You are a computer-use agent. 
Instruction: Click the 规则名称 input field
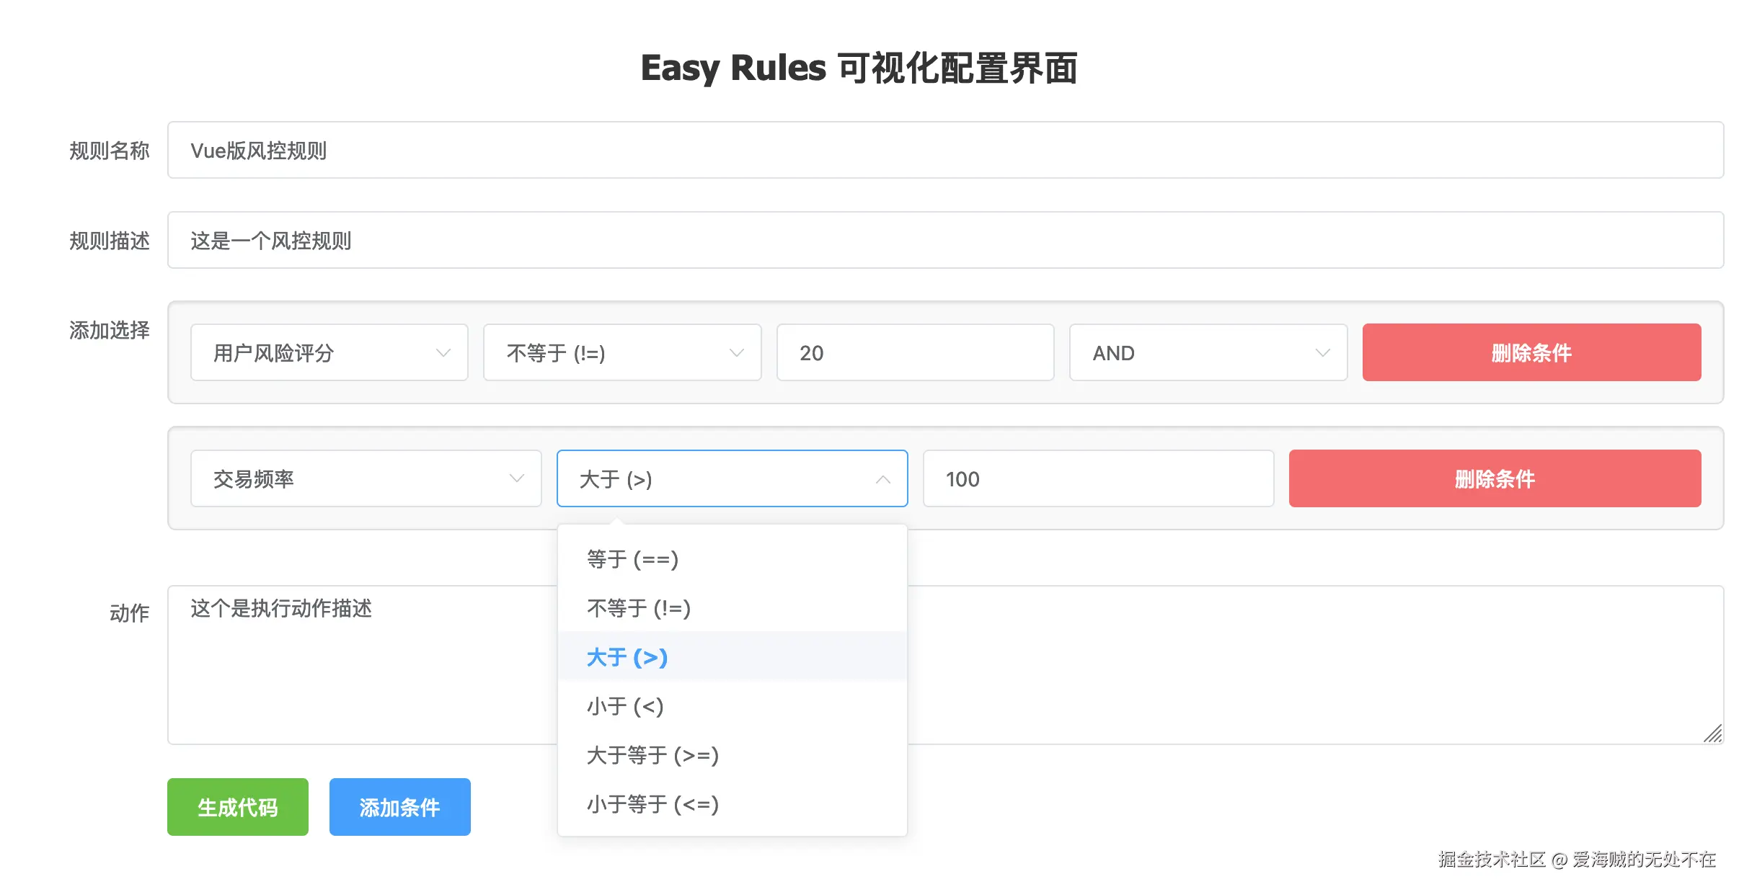coord(944,150)
